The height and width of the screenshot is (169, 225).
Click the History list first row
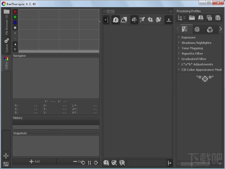point(56,122)
